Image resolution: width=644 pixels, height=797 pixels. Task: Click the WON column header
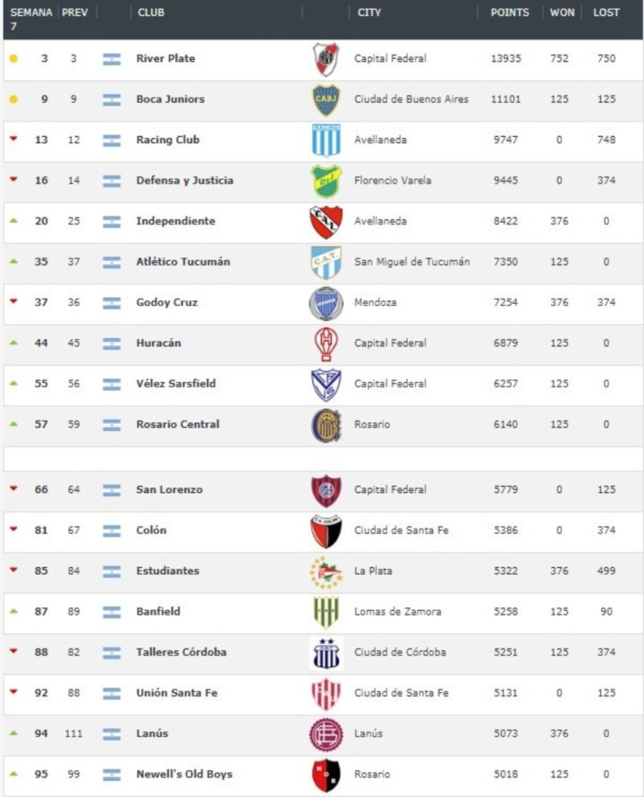(562, 13)
